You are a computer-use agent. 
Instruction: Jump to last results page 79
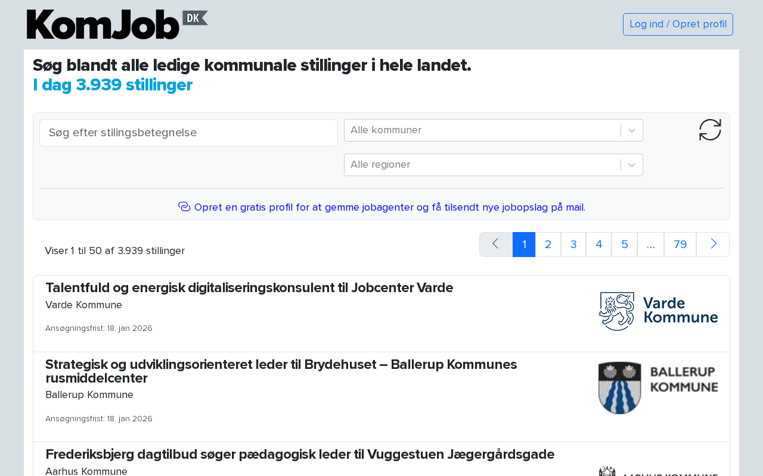pyautogui.click(x=680, y=245)
